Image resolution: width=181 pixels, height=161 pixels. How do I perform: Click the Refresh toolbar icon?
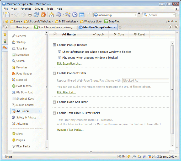click(x=36, y=15)
